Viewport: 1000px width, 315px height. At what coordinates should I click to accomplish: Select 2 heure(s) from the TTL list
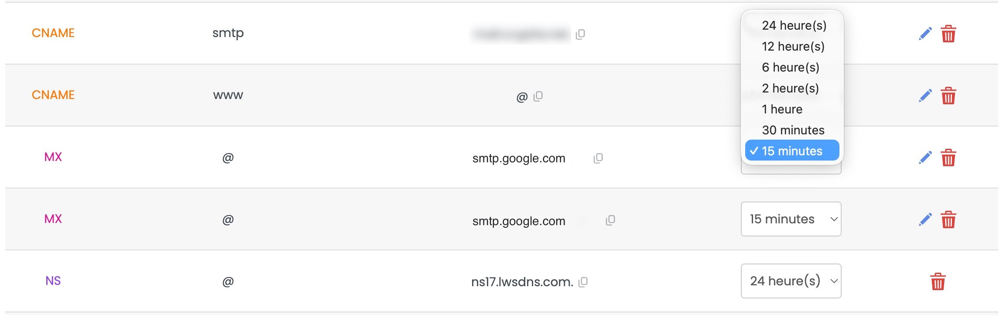pyautogui.click(x=789, y=88)
